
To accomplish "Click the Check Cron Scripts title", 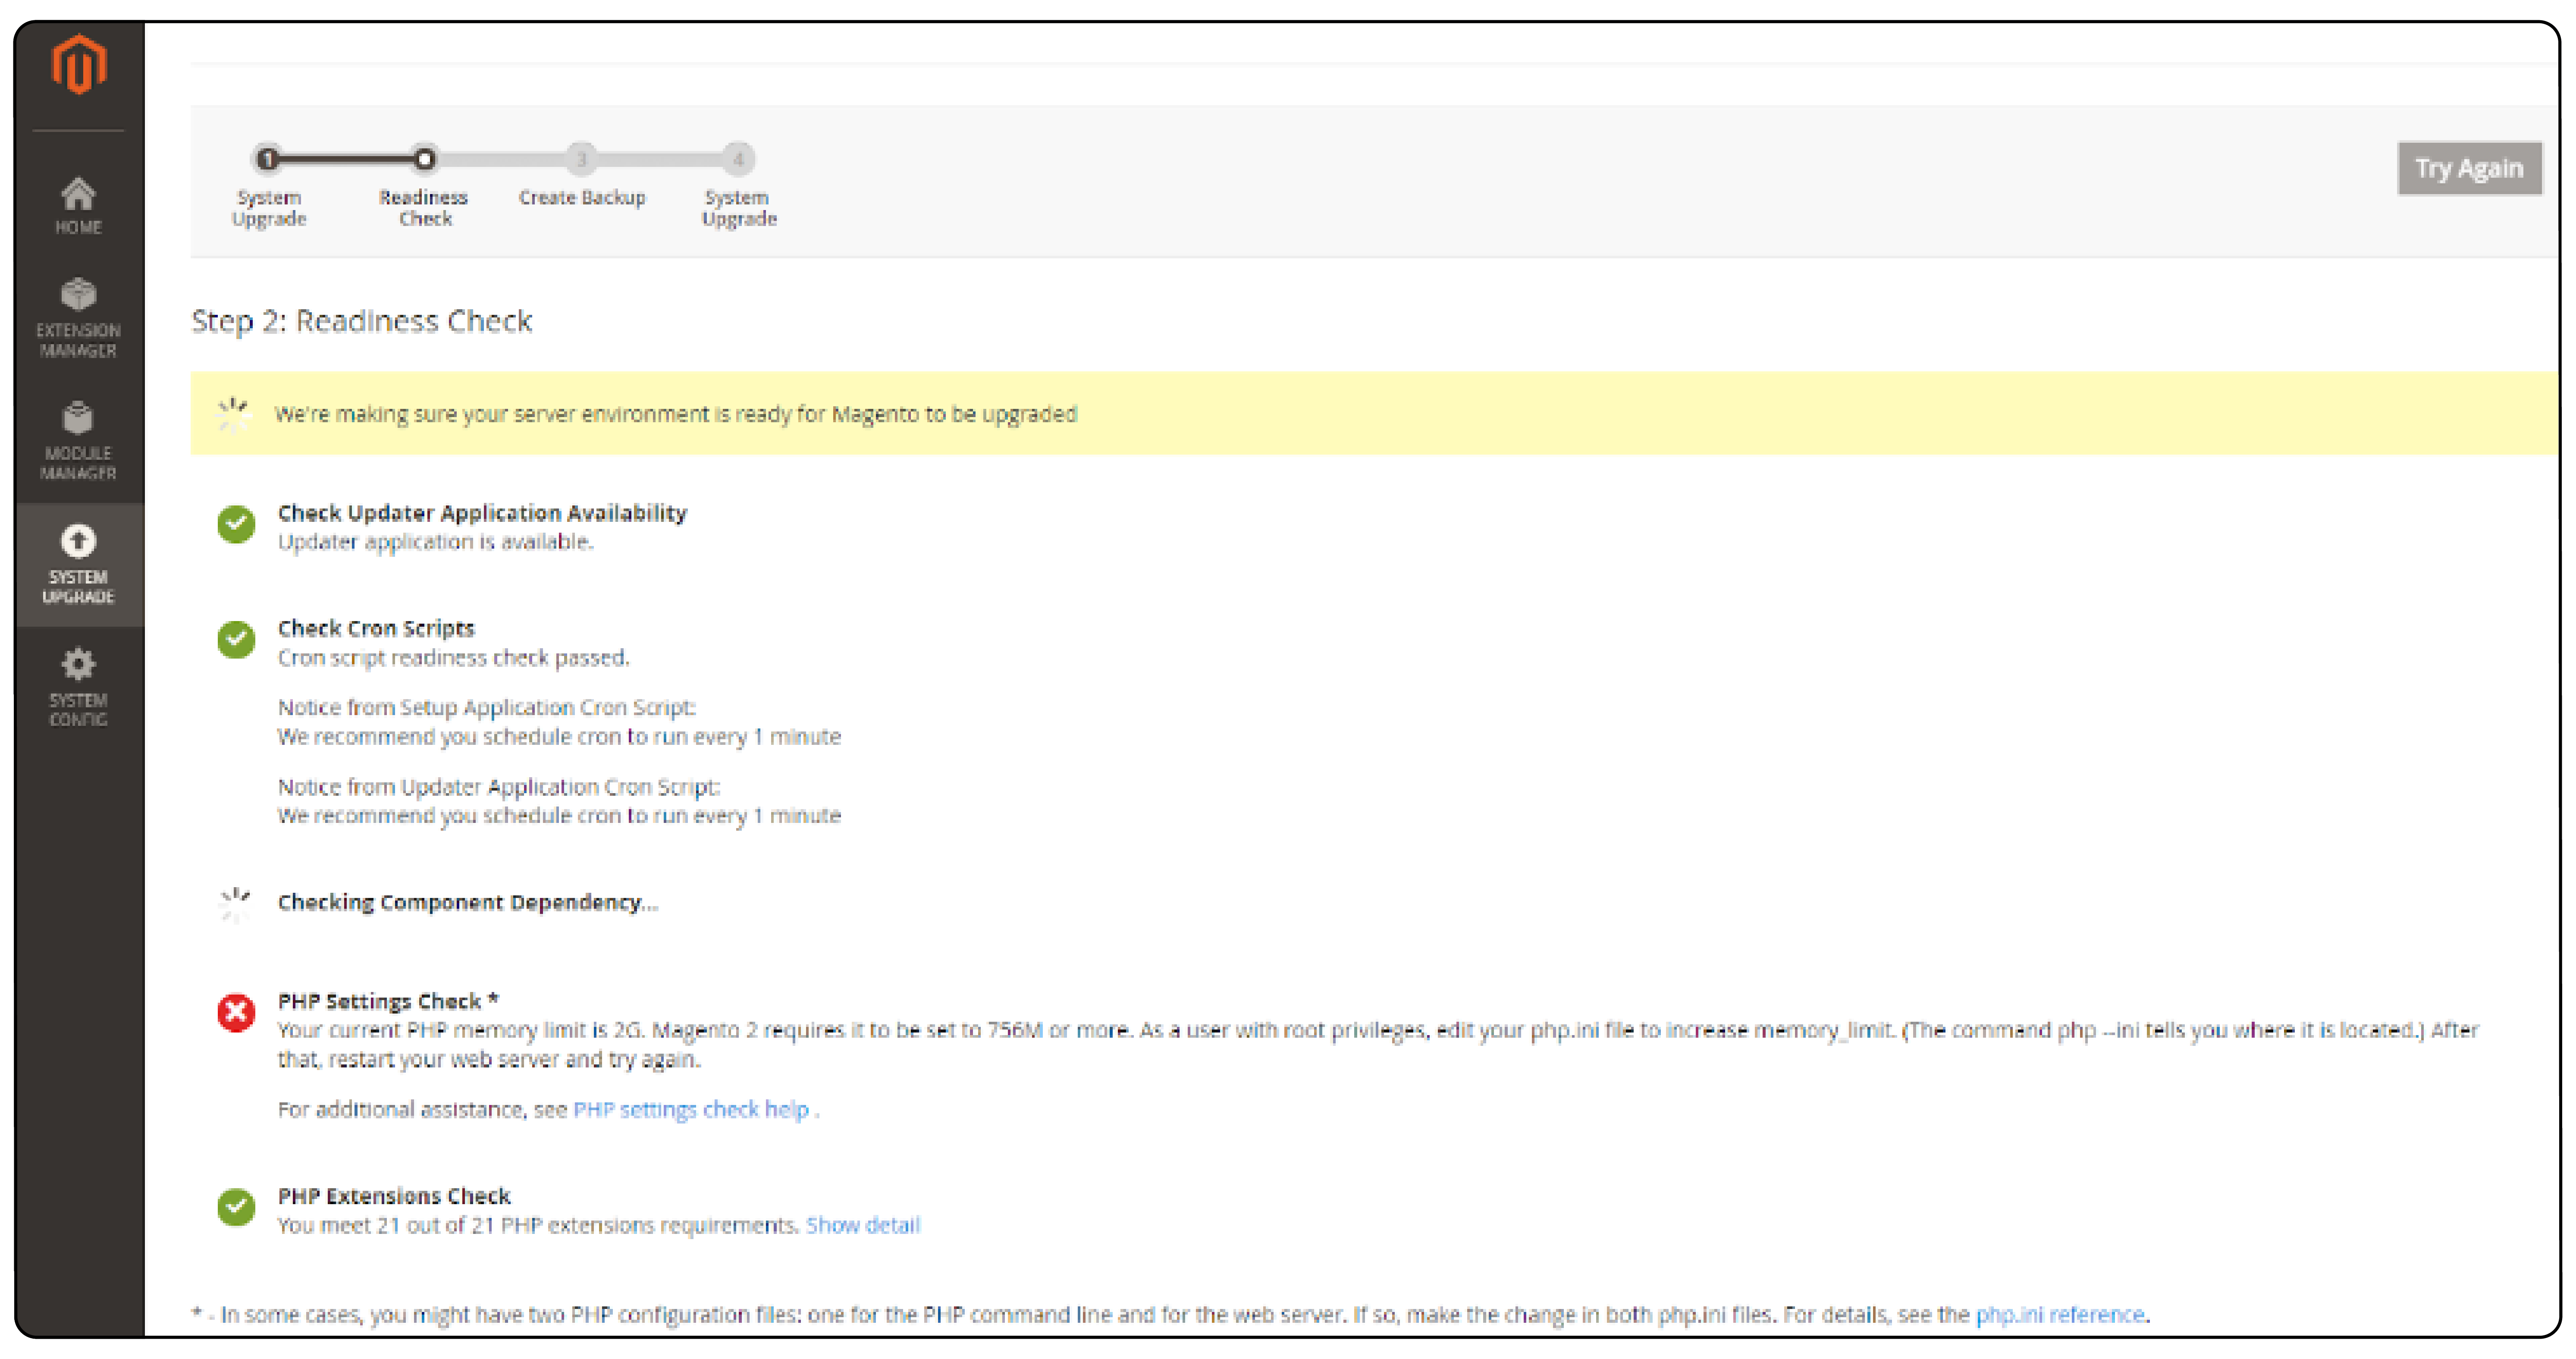I will tap(376, 629).
